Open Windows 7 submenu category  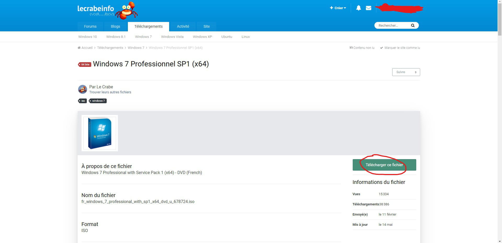pos(143,37)
